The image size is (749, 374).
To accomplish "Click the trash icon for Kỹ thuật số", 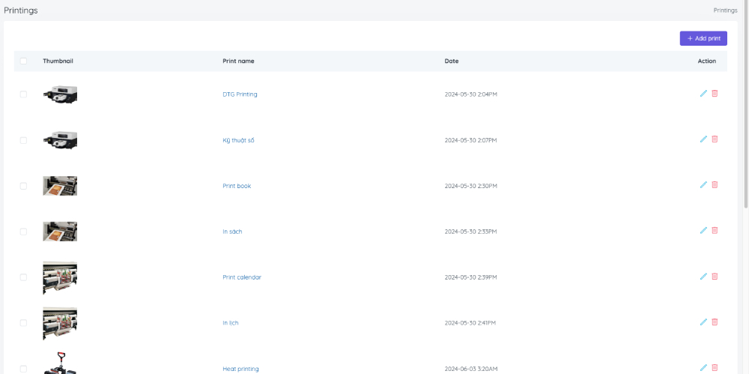I will click(715, 139).
